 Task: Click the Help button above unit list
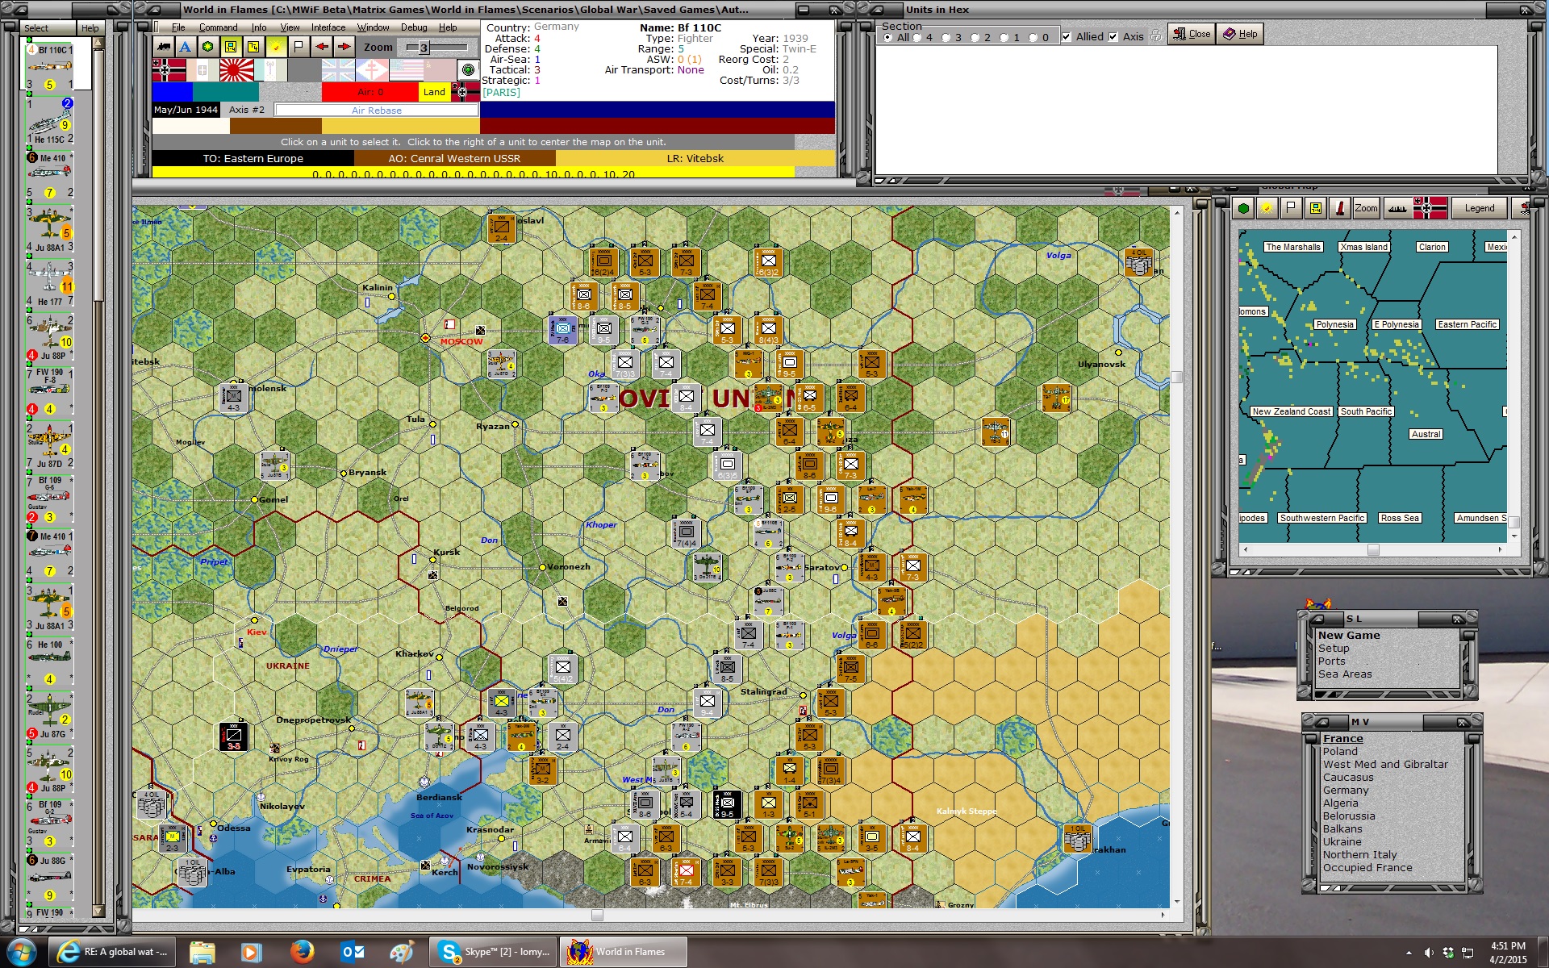[x=90, y=28]
